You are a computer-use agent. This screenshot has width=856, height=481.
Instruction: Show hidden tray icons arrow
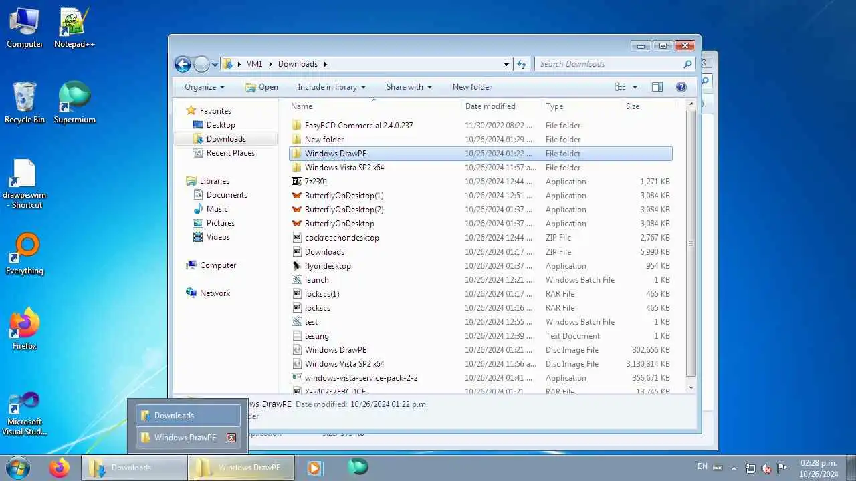(734, 468)
